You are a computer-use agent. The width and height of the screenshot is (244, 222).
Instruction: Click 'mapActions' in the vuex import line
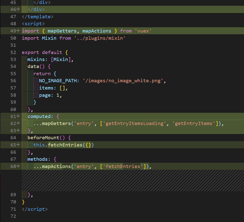tap(97, 31)
